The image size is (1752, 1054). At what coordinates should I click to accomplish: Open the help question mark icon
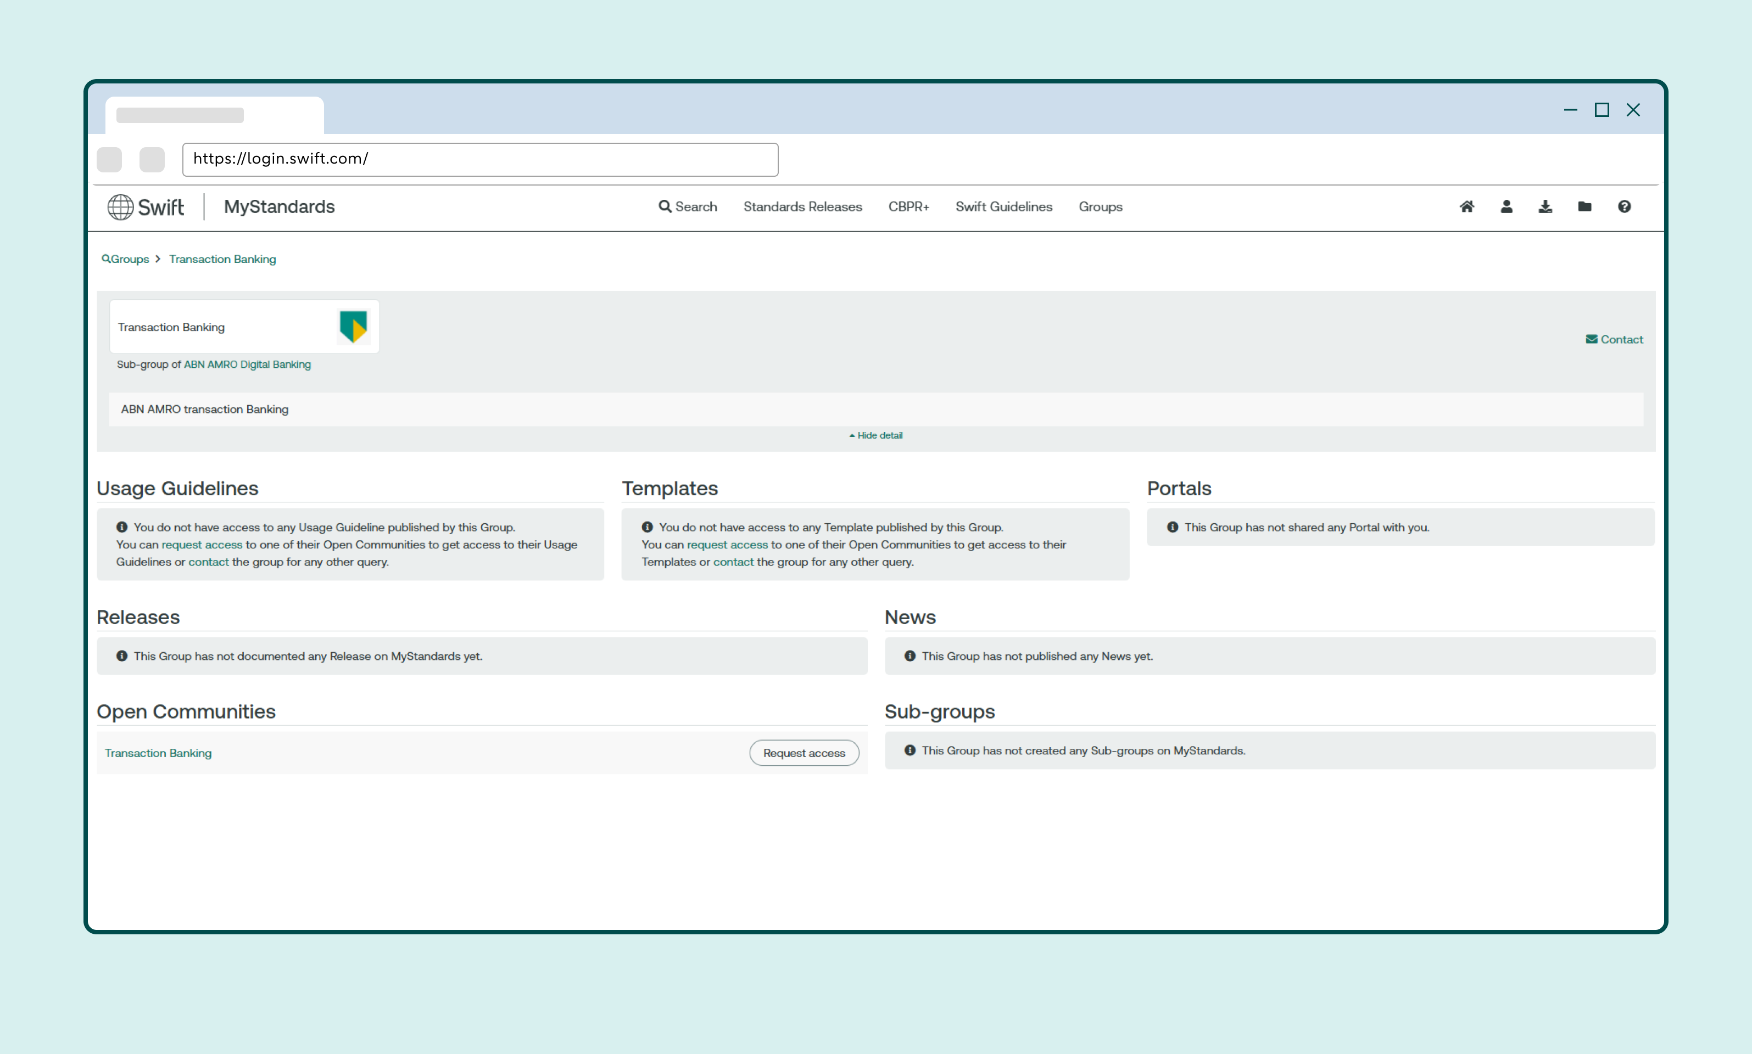[1624, 206]
